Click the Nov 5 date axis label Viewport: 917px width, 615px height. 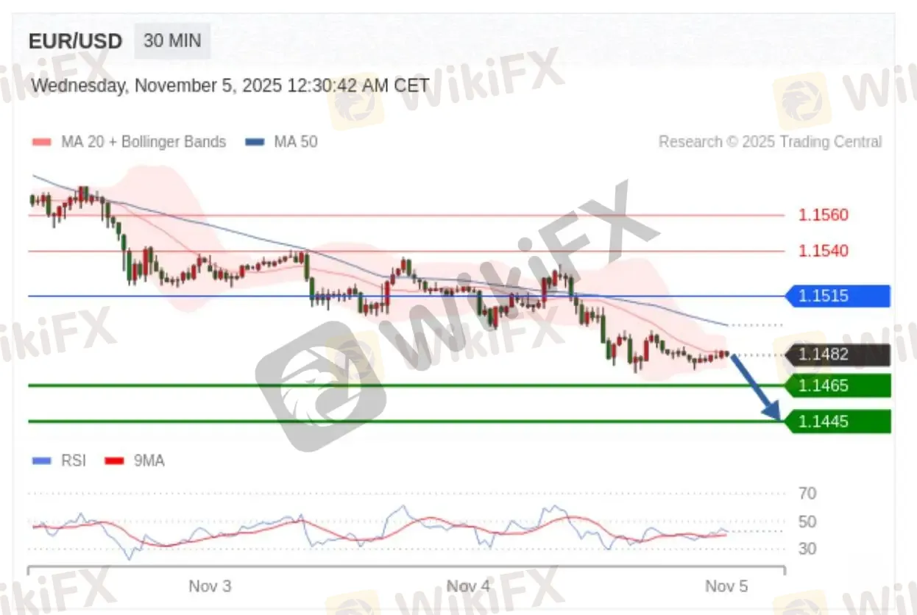pyautogui.click(x=726, y=586)
